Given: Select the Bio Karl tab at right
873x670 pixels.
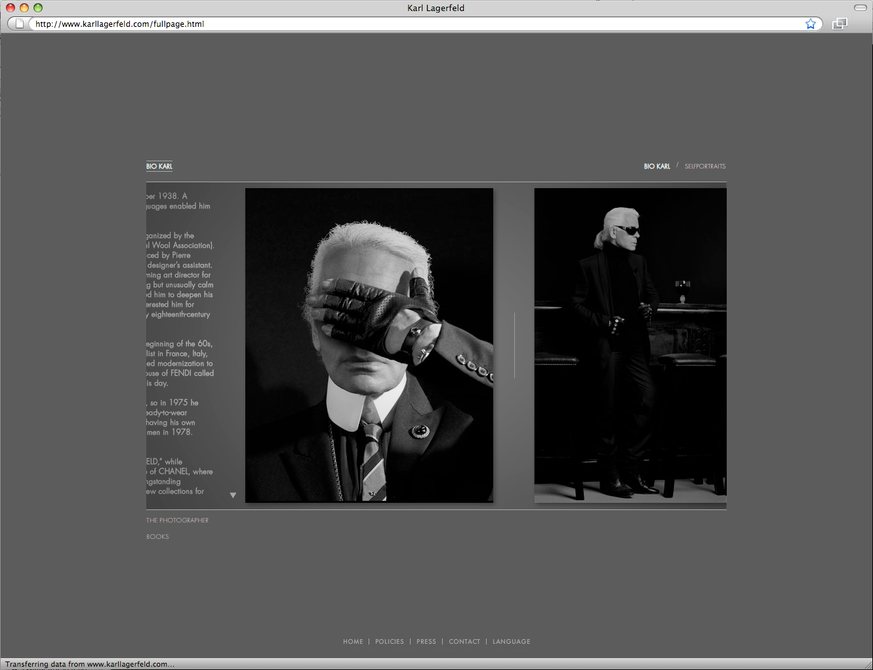Looking at the screenshot, I should pyautogui.click(x=657, y=167).
